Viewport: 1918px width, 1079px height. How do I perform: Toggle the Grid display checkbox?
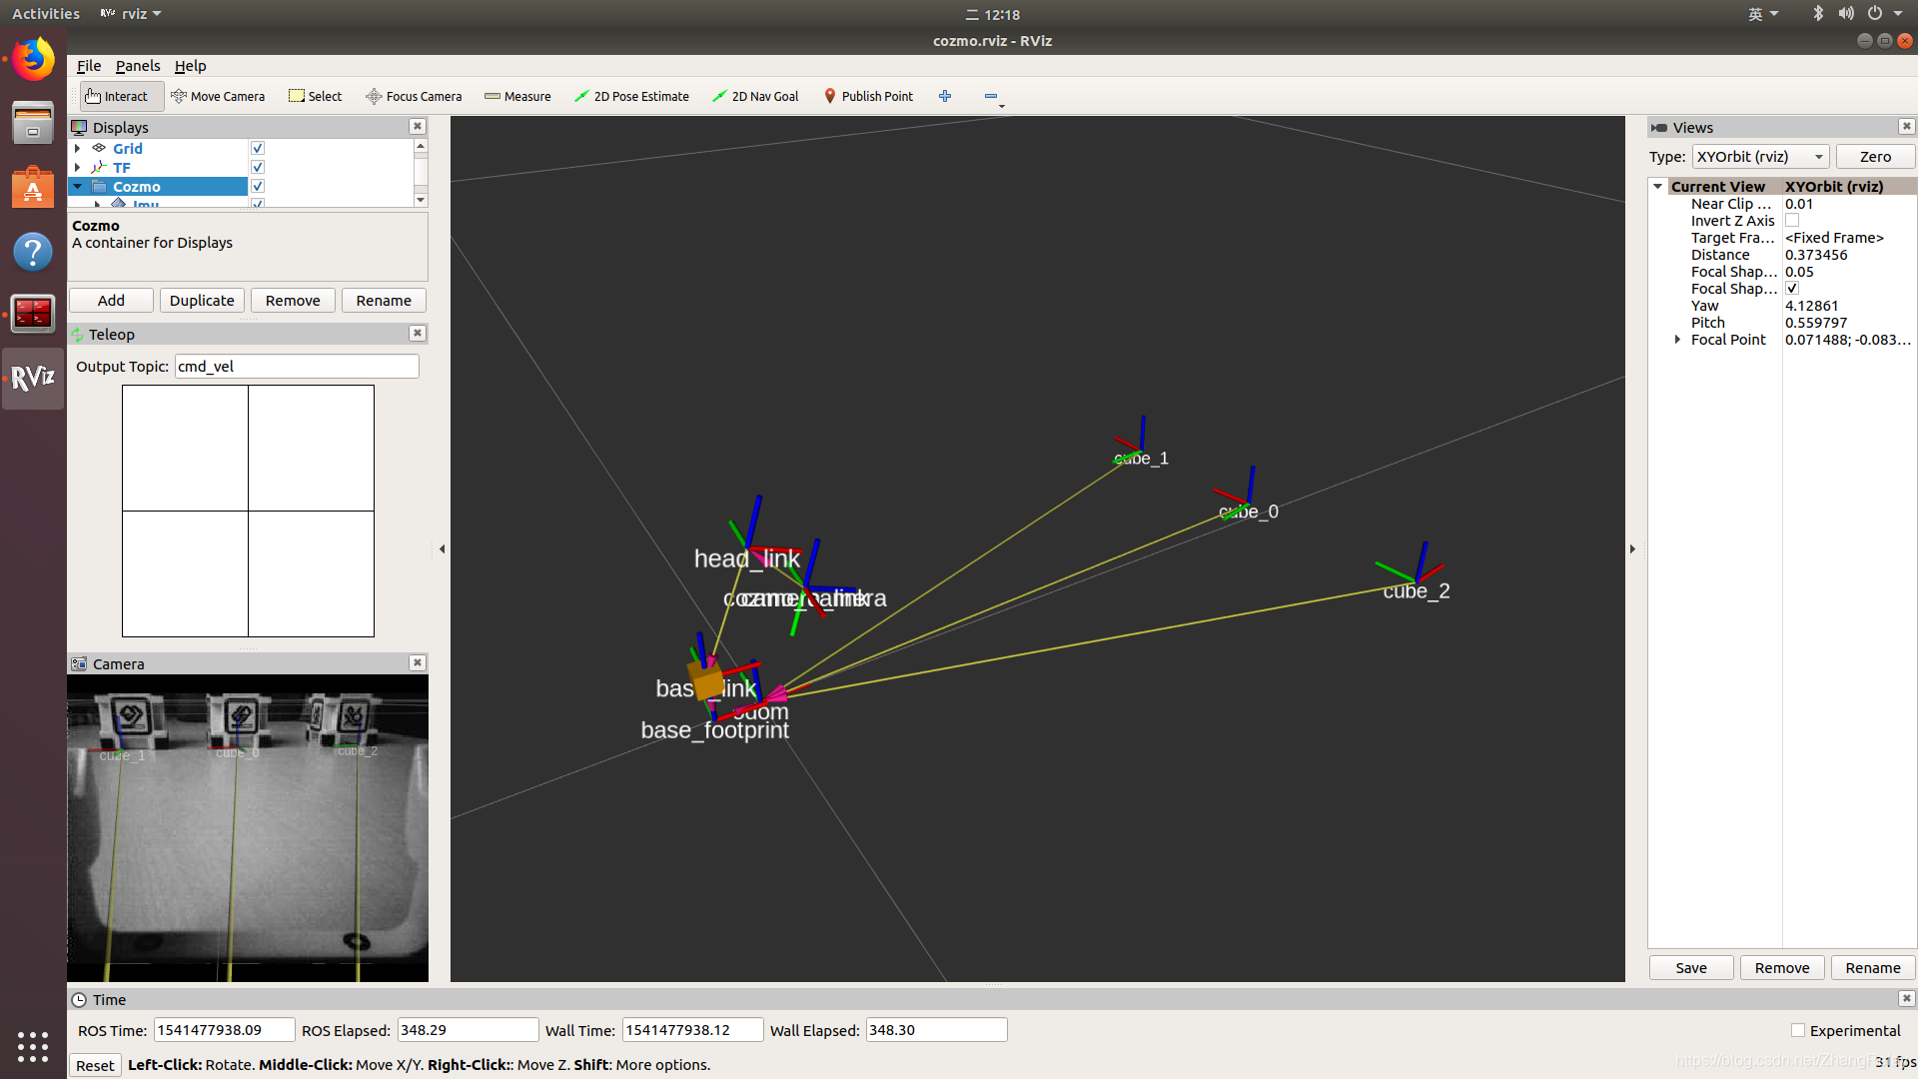[258, 148]
